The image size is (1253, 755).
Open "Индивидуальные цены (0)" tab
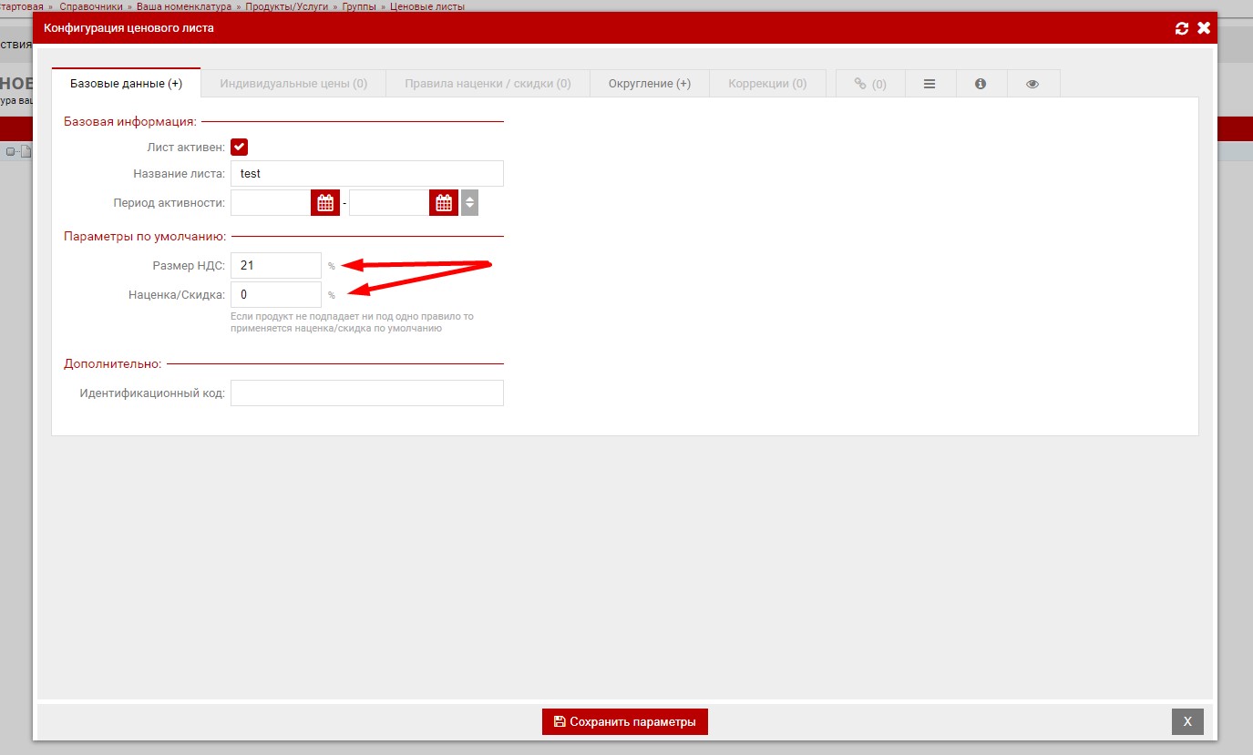293,84
